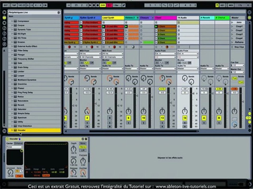Click the Vocoder Dry/Wet knob

click(83, 173)
